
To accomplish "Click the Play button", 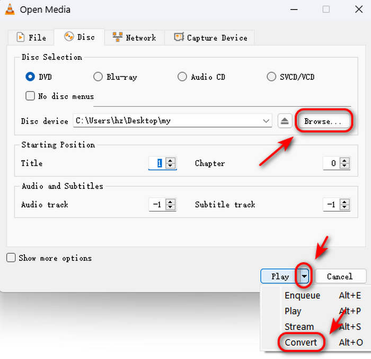I will coord(280,276).
